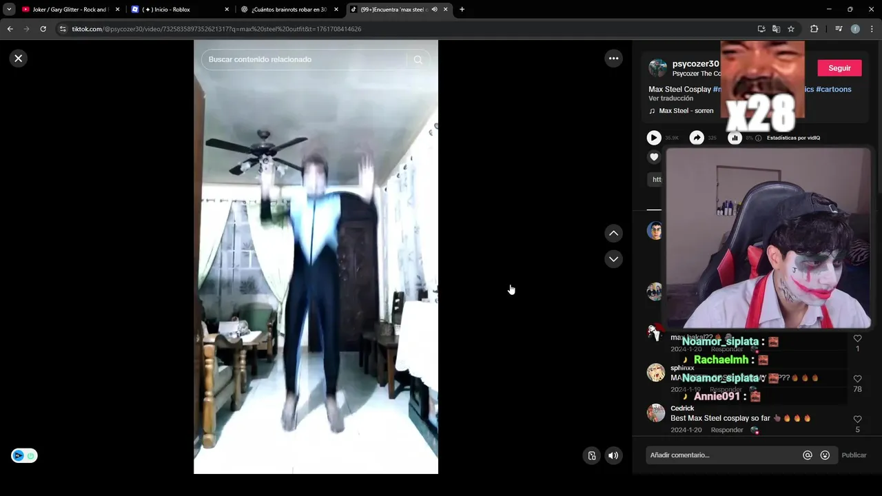Mute the video sound
The height and width of the screenshot is (496, 882).
613,455
